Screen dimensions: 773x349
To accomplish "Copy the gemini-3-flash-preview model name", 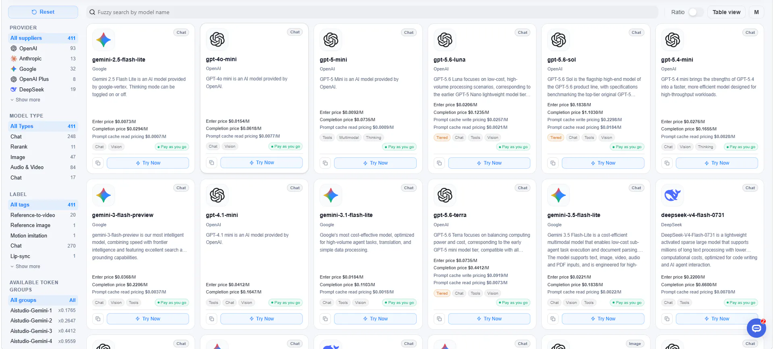I will (x=98, y=319).
